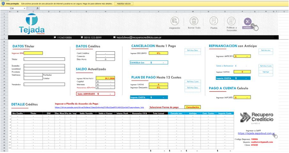The width and height of the screenshot is (289, 153).
Task: Click the Asignación search icon
Action: point(175,21)
